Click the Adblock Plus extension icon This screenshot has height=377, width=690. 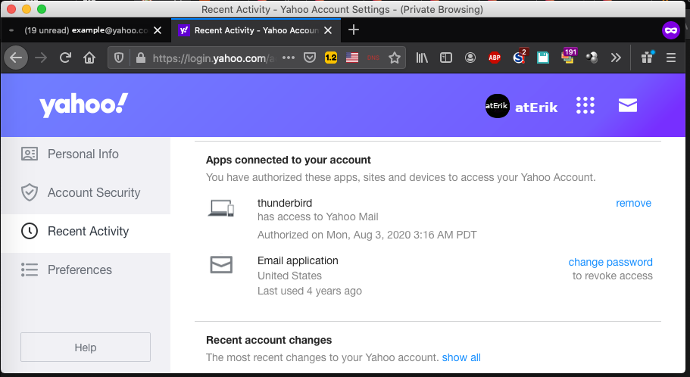click(494, 58)
